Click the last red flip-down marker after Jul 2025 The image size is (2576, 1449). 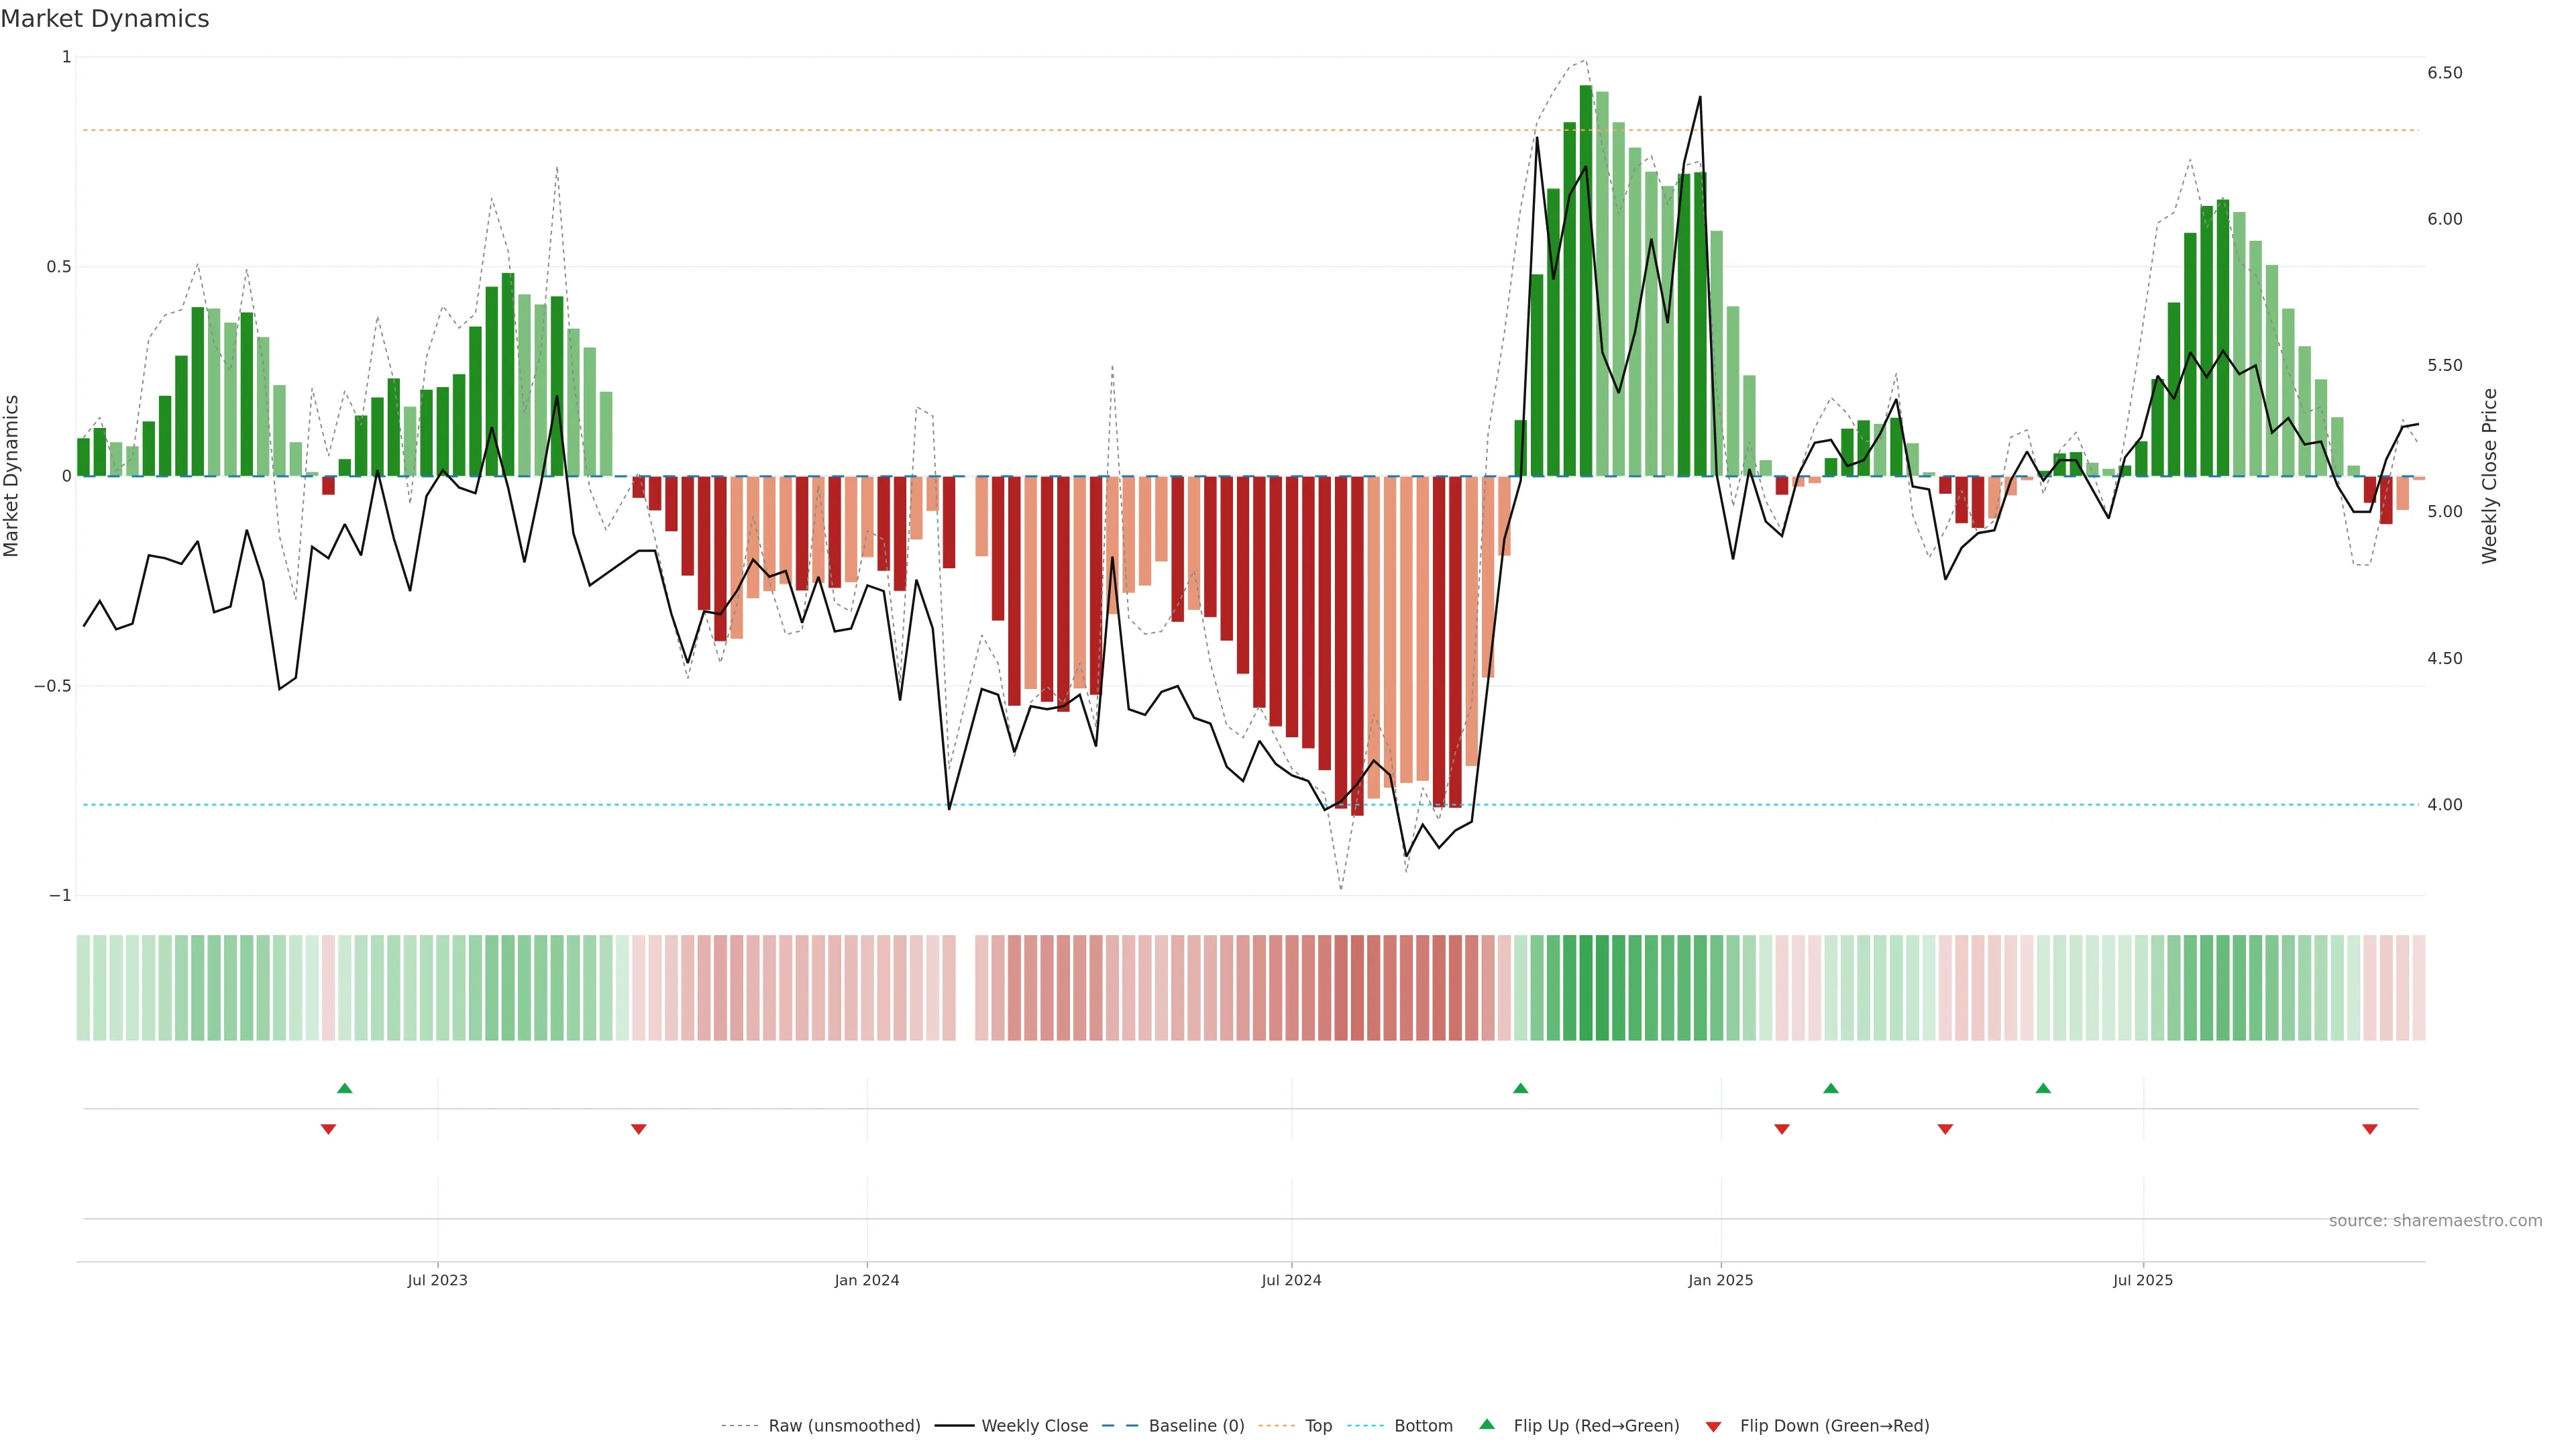(2369, 1129)
